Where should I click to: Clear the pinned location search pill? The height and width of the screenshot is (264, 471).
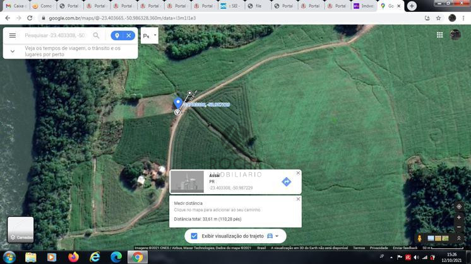pyautogui.click(x=129, y=36)
